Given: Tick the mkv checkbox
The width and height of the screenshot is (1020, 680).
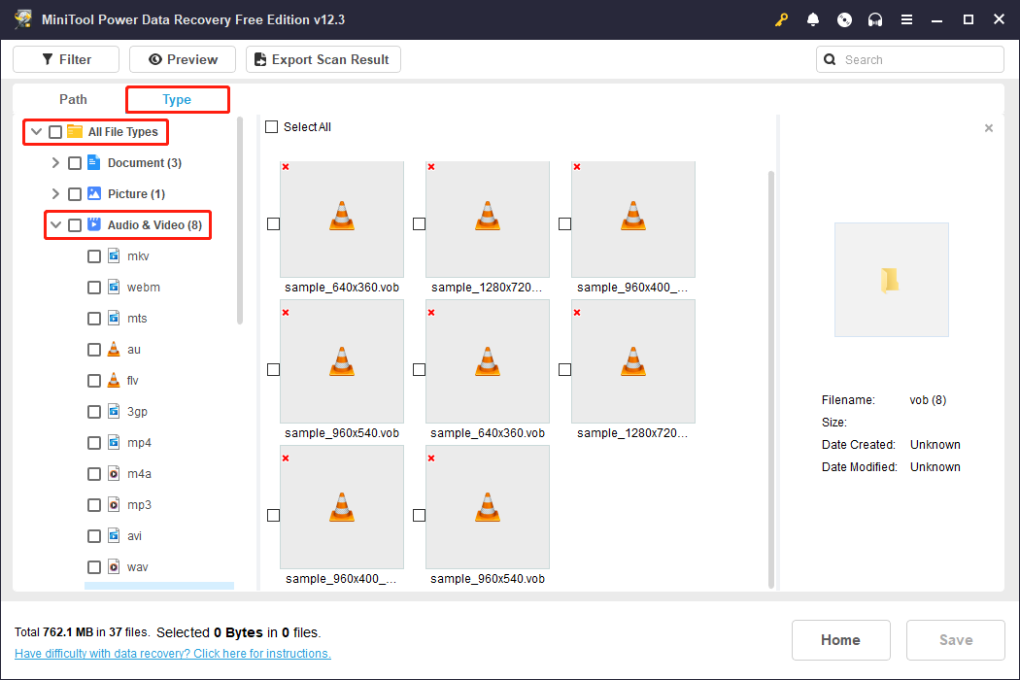Looking at the screenshot, I should click(x=94, y=256).
